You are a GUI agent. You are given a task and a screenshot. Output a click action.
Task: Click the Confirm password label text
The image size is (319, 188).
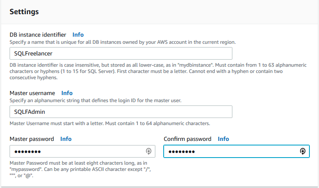coord(187,139)
